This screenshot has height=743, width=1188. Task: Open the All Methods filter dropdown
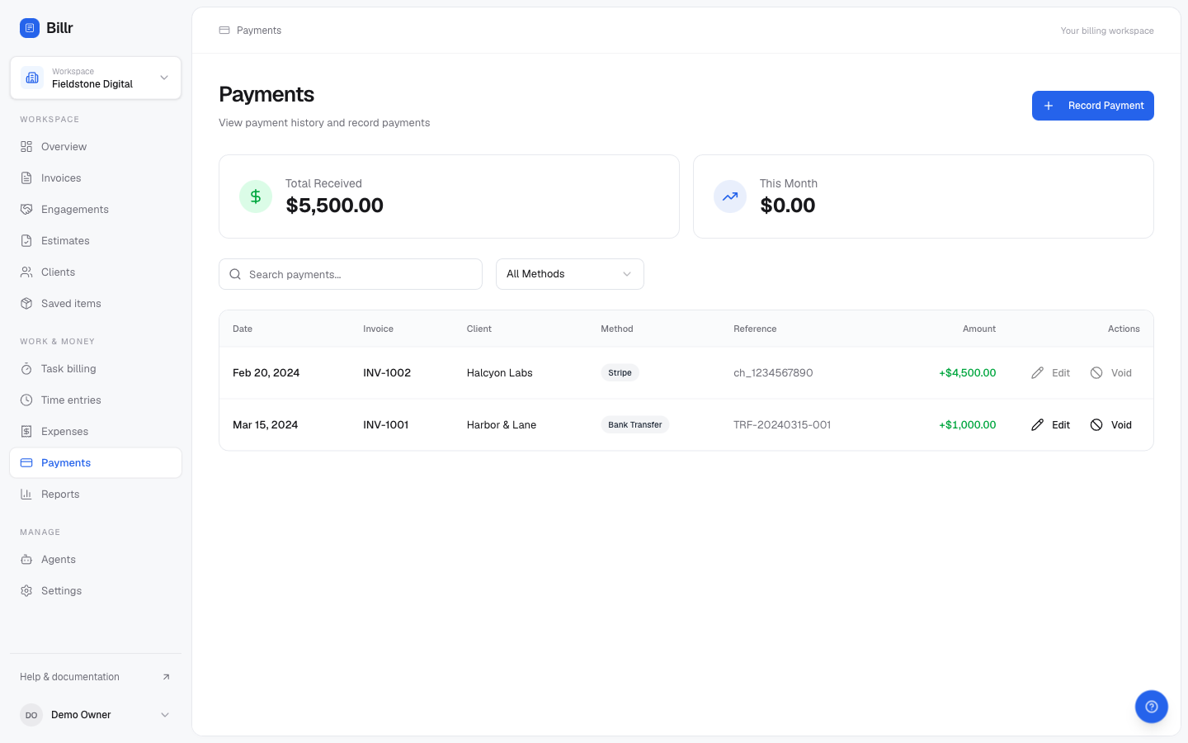click(x=570, y=274)
